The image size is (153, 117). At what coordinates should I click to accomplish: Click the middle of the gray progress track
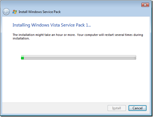click(79, 57)
